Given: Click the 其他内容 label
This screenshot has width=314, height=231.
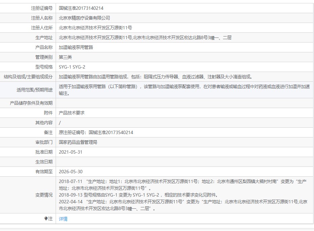Looking at the screenshot, I should pos(44,123).
